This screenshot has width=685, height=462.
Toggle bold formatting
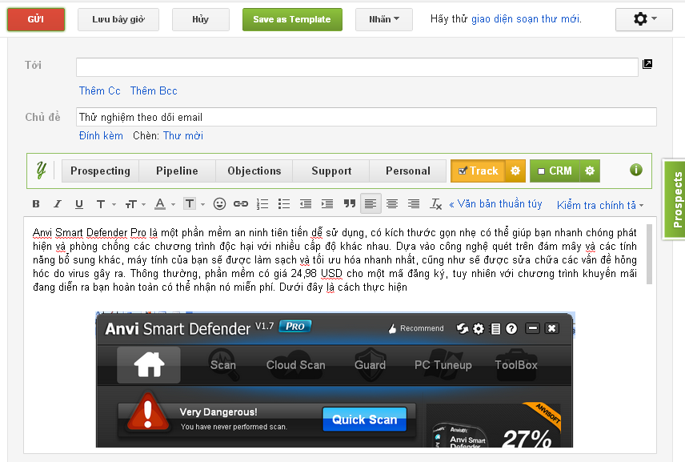click(36, 203)
